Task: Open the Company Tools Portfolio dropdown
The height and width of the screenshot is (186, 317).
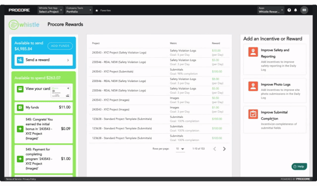Action: 79,10
